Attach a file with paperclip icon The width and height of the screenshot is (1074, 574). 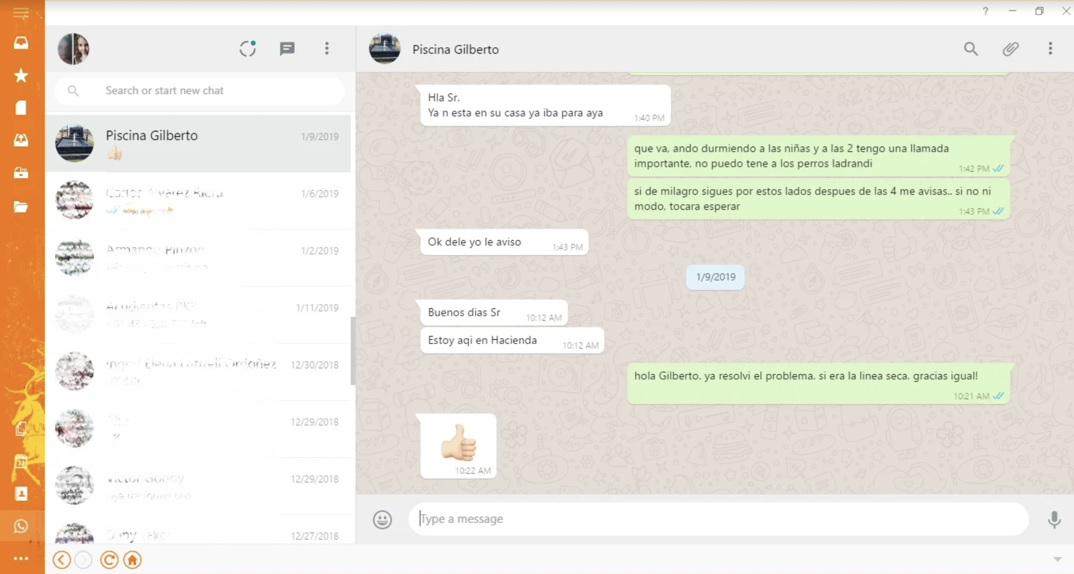(x=1010, y=49)
